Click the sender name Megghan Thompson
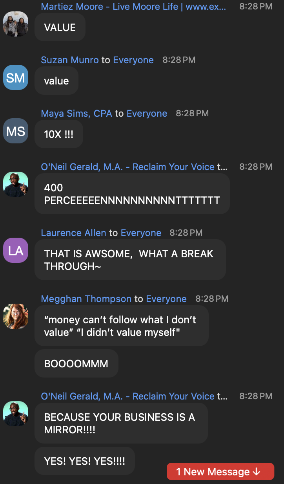Viewport: 284px width, 484px height. point(86,299)
